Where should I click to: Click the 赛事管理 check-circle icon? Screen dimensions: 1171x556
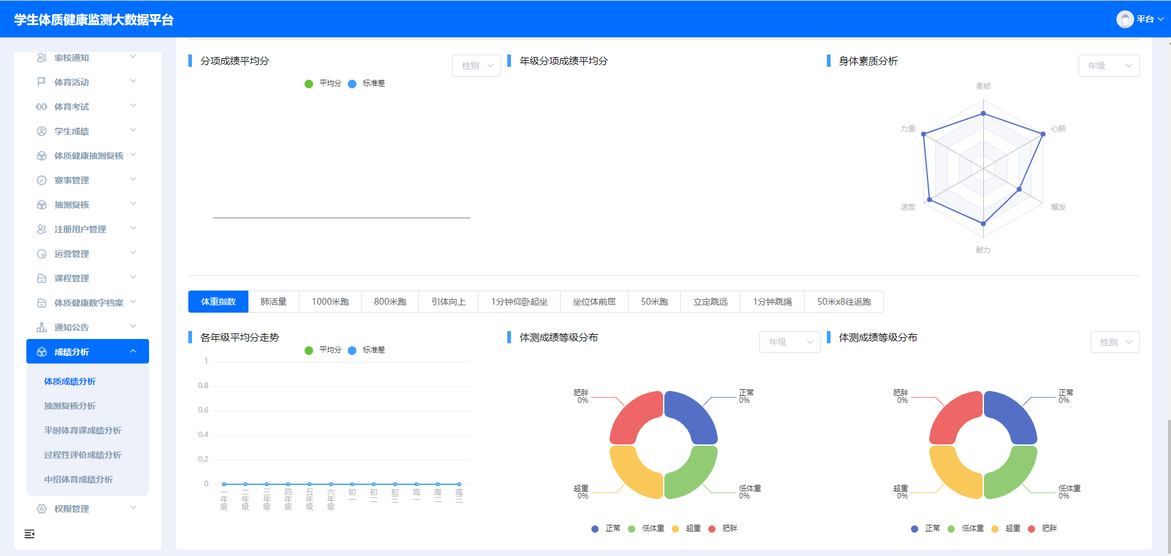tap(42, 180)
